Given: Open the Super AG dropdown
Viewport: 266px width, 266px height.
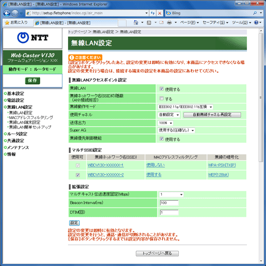Looking at the screenshot, I should pyautogui.click(x=177, y=131).
